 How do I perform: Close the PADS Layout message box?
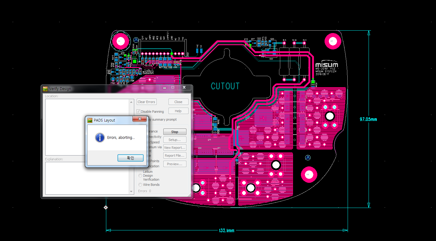pyautogui.click(x=140, y=119)
